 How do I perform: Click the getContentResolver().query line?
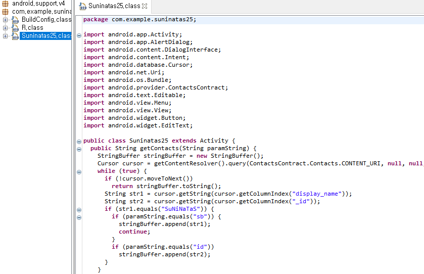tap(261, 163)
